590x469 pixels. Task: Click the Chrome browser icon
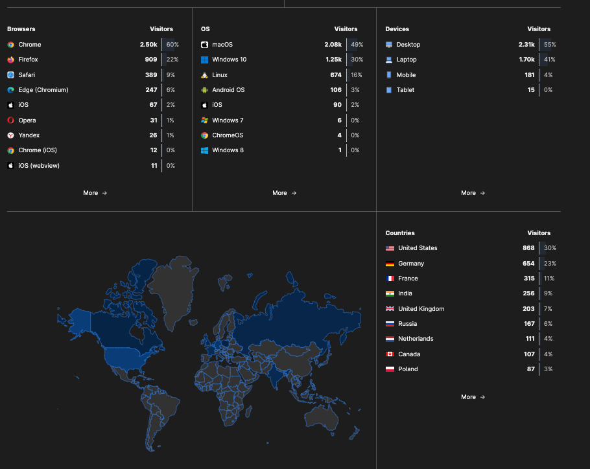tap(10, 45)
